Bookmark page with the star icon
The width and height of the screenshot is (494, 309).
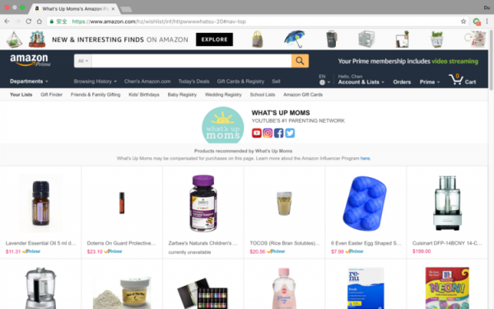pos(463,21)
